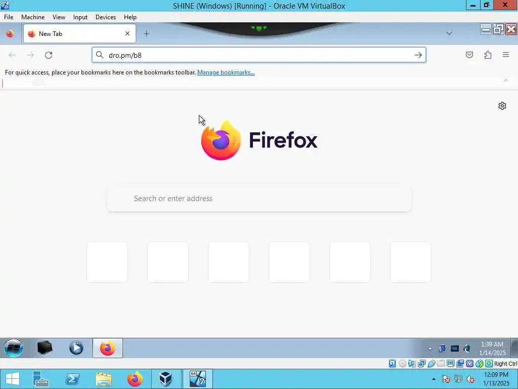Minimize the guest Firefox window

click(486, 30)
